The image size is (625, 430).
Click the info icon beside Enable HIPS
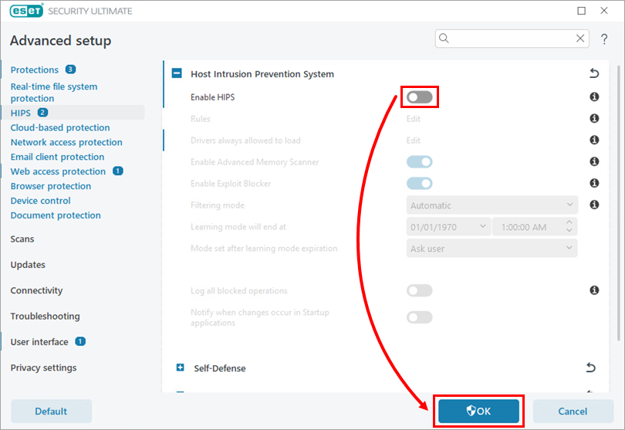click(x=594, y=97)
